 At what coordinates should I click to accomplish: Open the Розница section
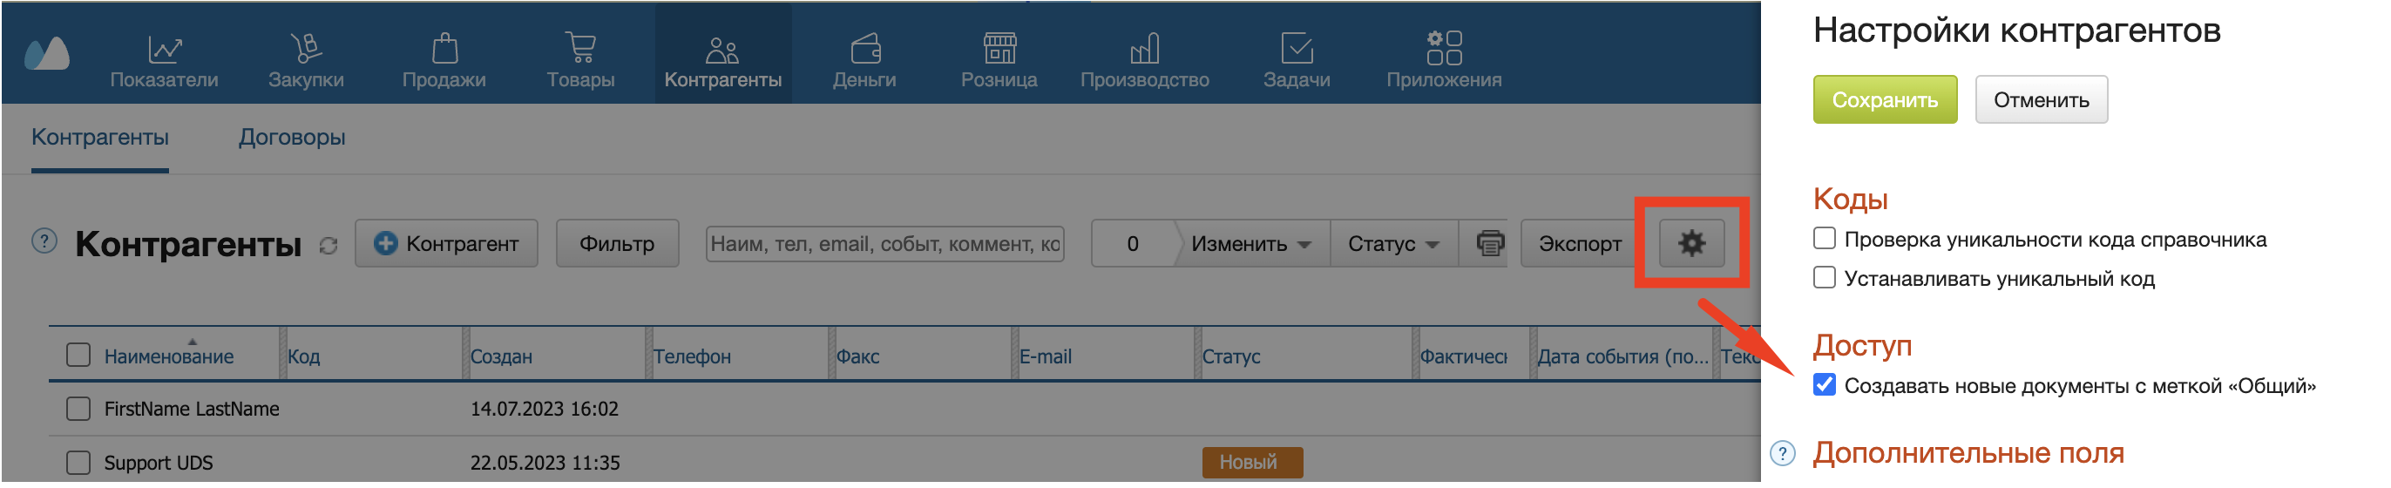[x=999, y=60]
